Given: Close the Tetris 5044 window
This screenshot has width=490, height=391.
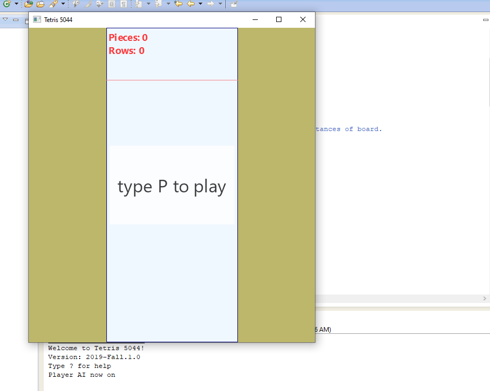Looking at the screenshot, I should click(303, 19).
